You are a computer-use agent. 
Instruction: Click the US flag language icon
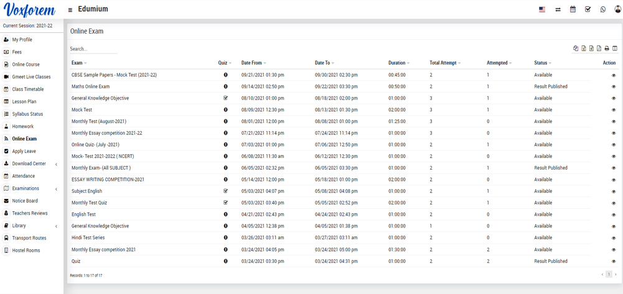(x=542, y=9)
